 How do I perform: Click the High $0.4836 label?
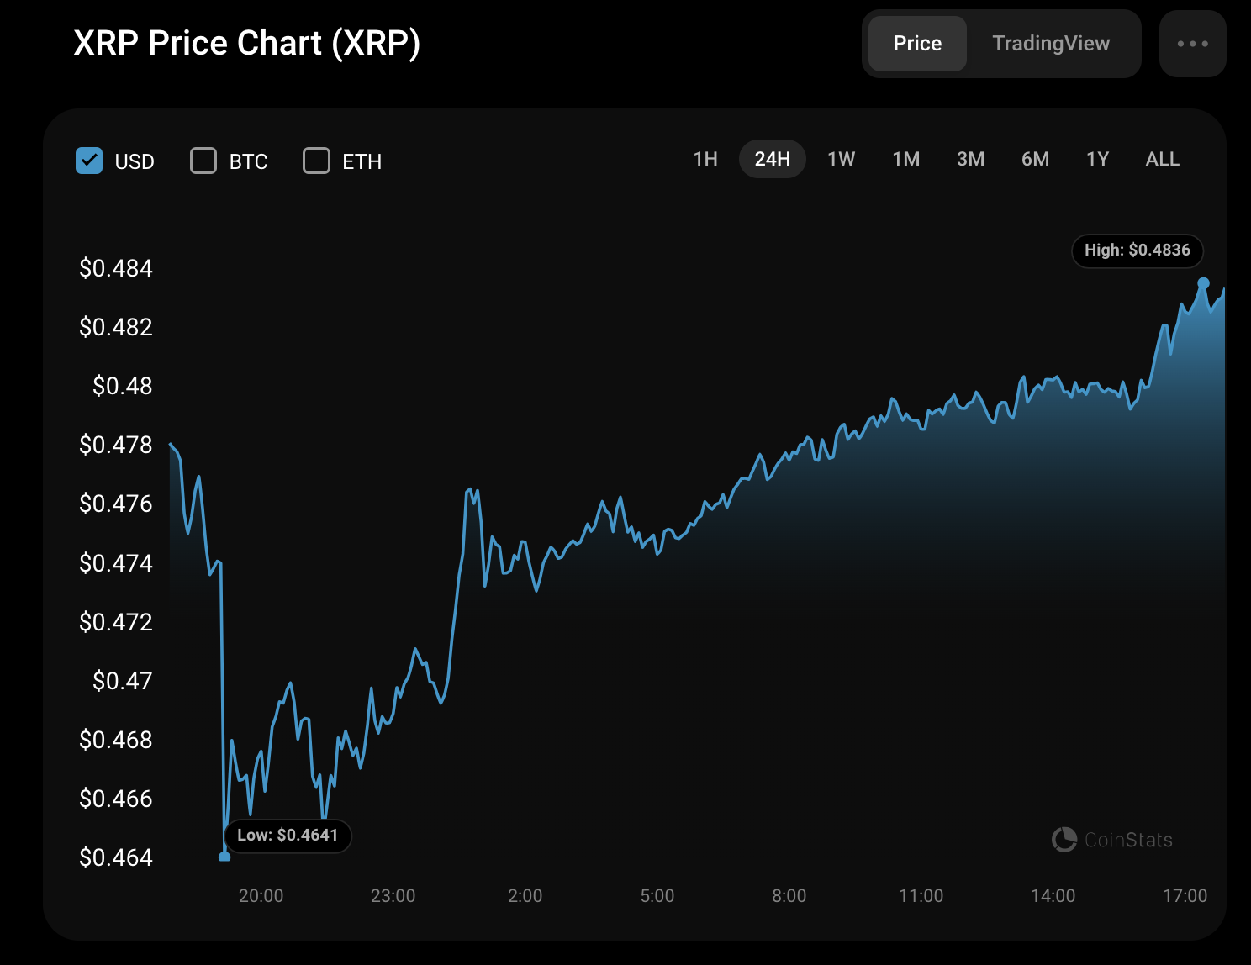click(x=1137, y=250)
